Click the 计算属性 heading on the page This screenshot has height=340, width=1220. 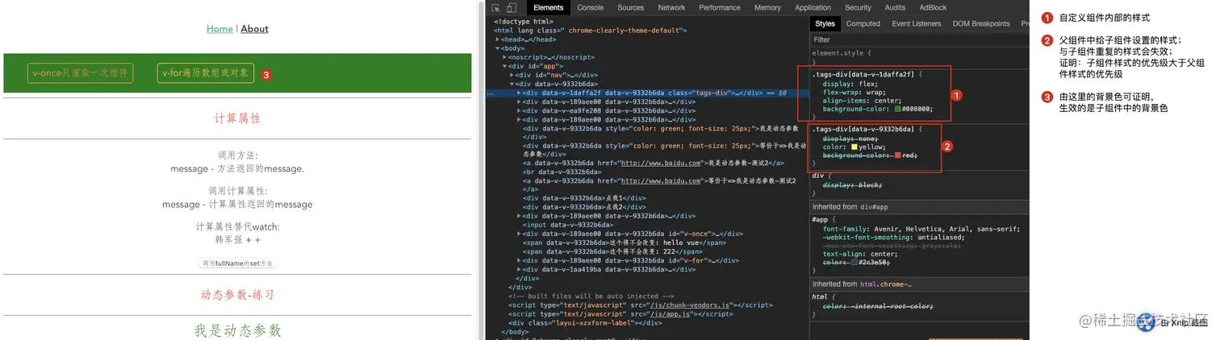coord(237,118)
